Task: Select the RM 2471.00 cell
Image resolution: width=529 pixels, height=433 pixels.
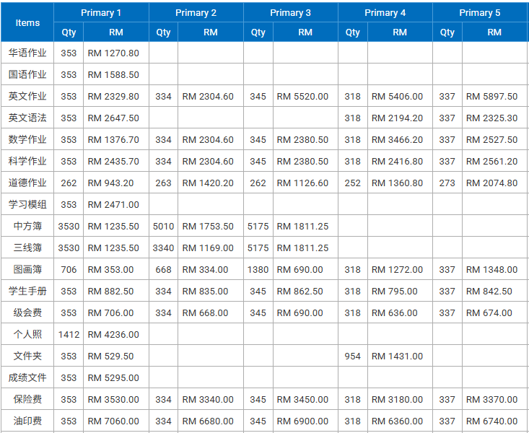Action: pos(116,204)
